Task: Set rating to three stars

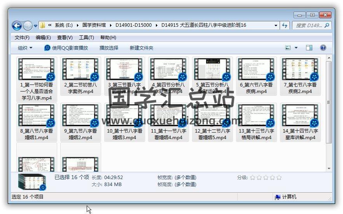Action: pyautogui.click(x=266, y=178)
